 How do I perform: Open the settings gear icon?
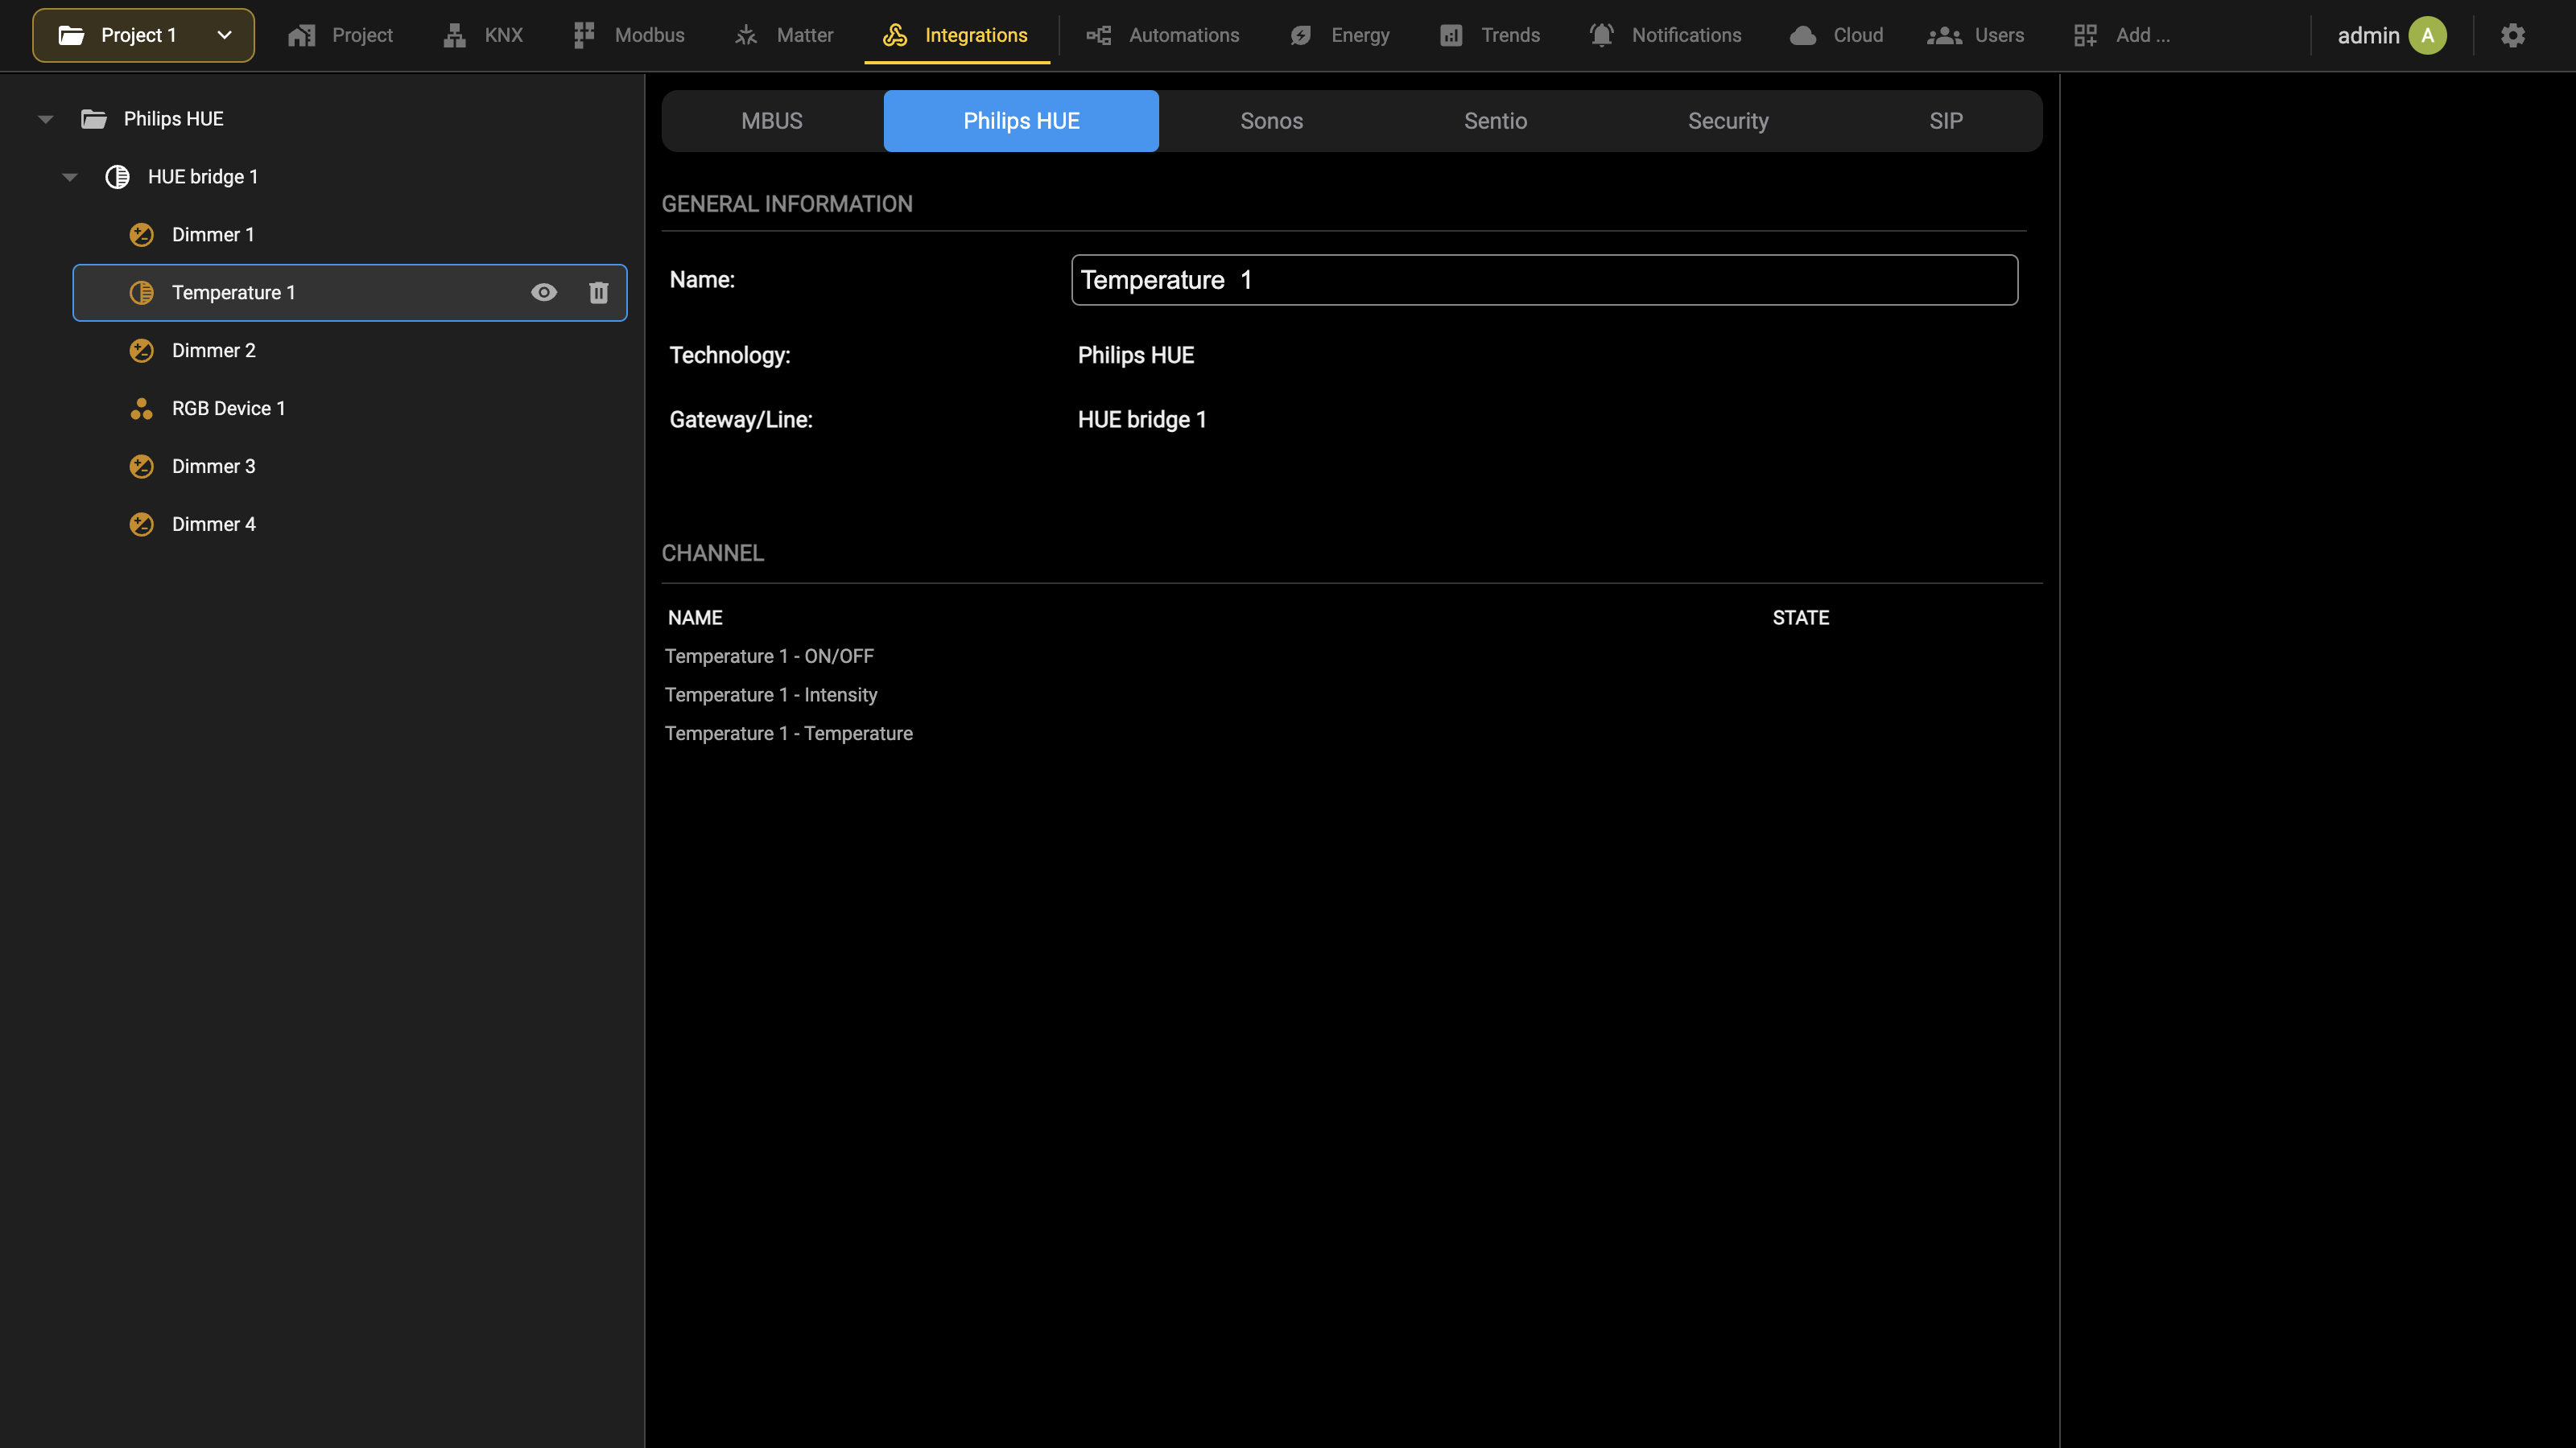2512,35
